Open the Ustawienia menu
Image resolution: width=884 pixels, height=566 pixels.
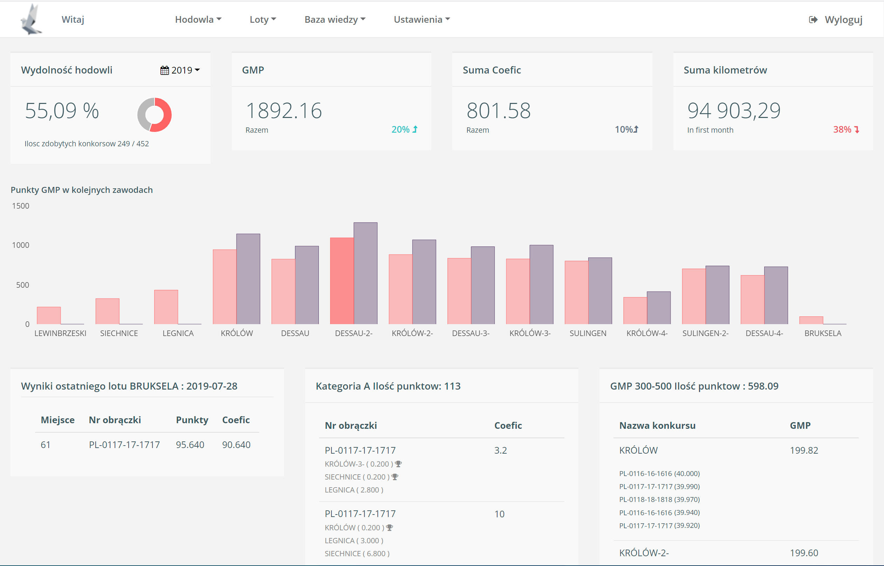(421, 19)
